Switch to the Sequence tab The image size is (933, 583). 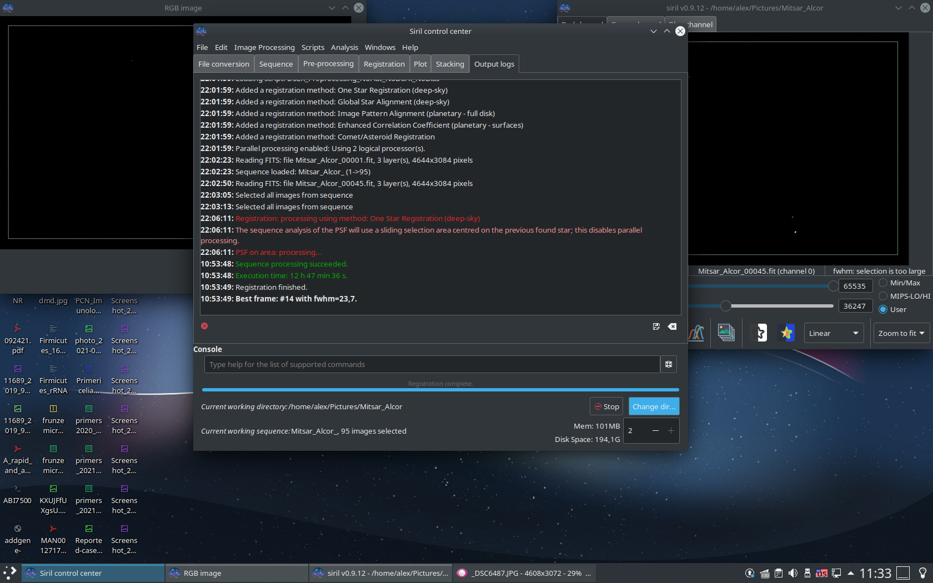[x=276, y=64]
